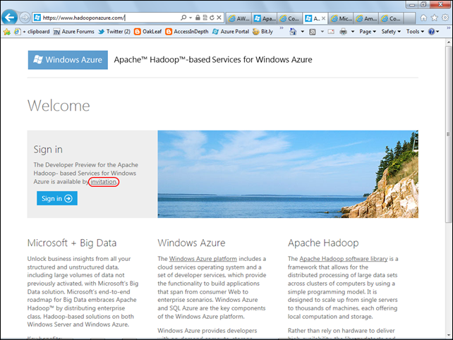Click the Windows Azure logo banner
The height and width of the screenshot is (340, 453).
68,60
